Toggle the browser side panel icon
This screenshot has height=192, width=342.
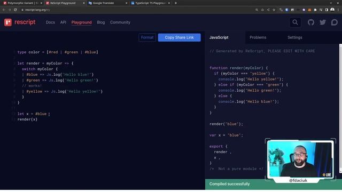pyautogui.click(x=327, y=10)
